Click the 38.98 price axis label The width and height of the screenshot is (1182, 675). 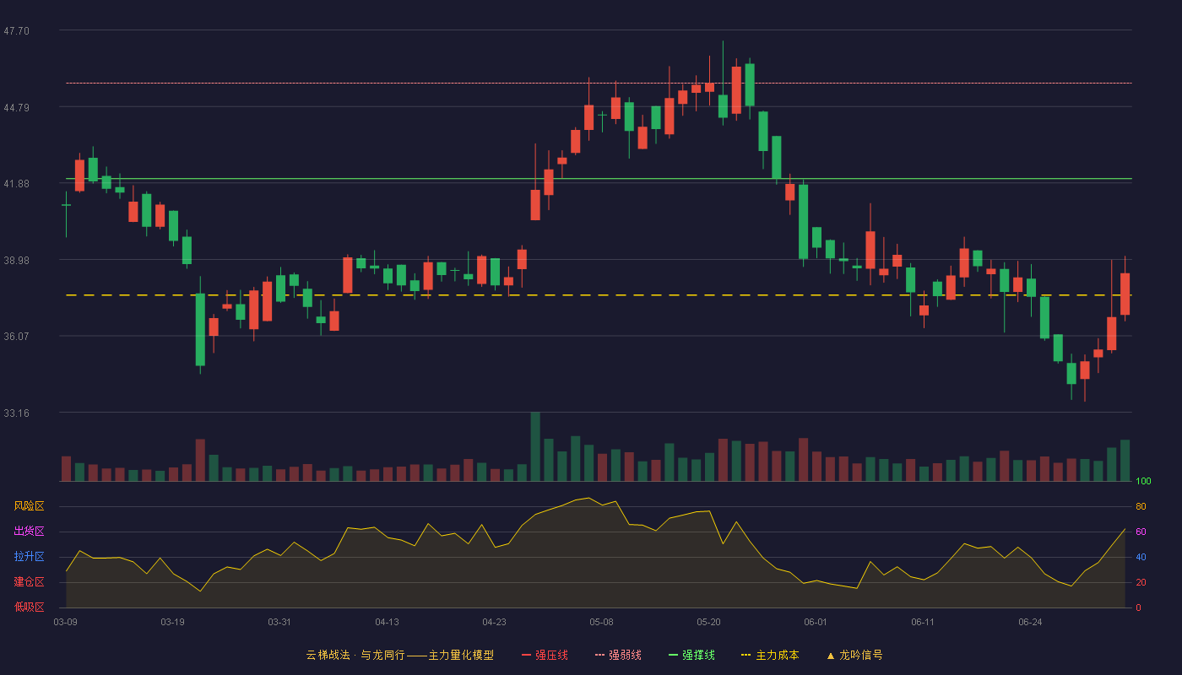click(x=16, y=261)
